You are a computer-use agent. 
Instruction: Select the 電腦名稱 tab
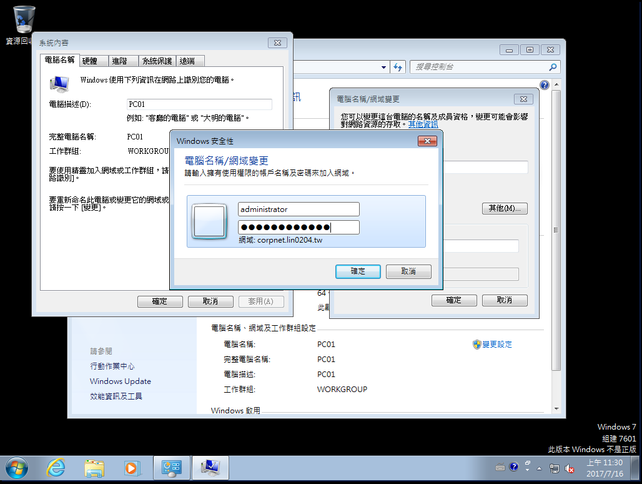coord(59,60)
